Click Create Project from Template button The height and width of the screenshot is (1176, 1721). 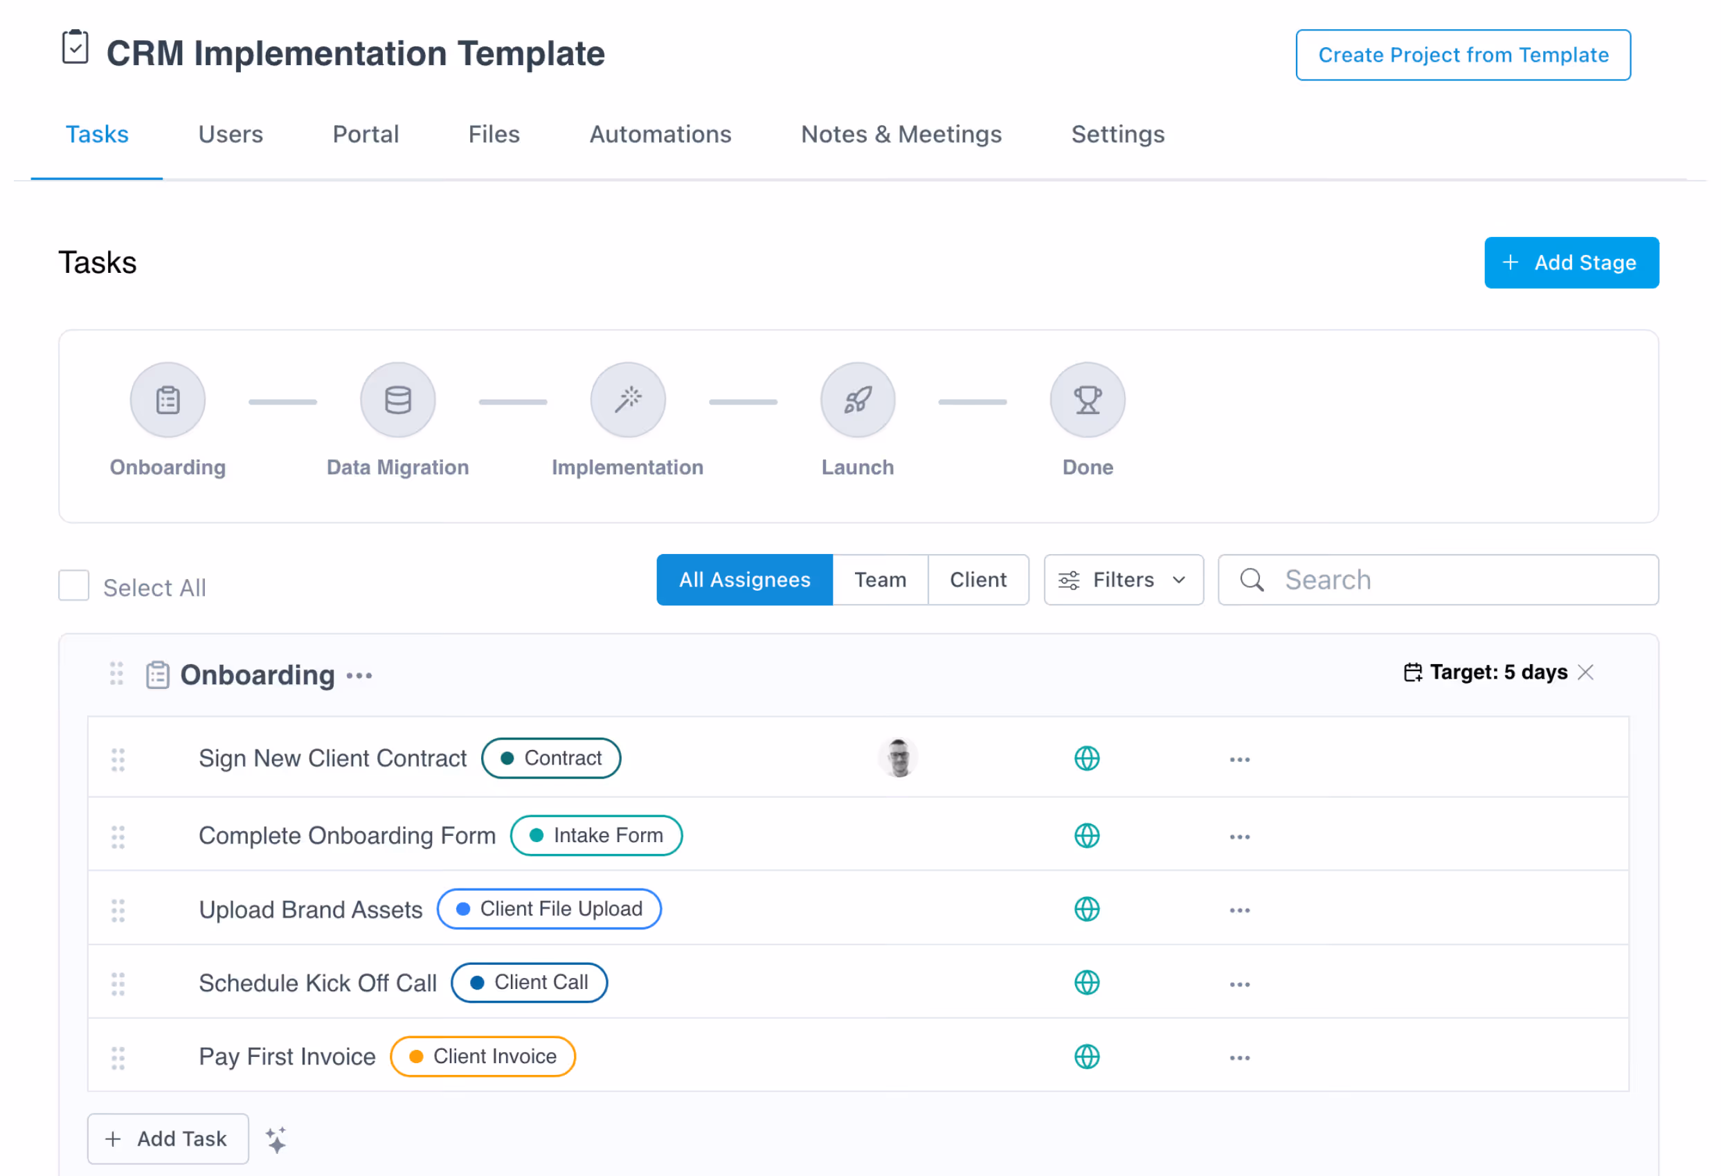pos(1463,55)
